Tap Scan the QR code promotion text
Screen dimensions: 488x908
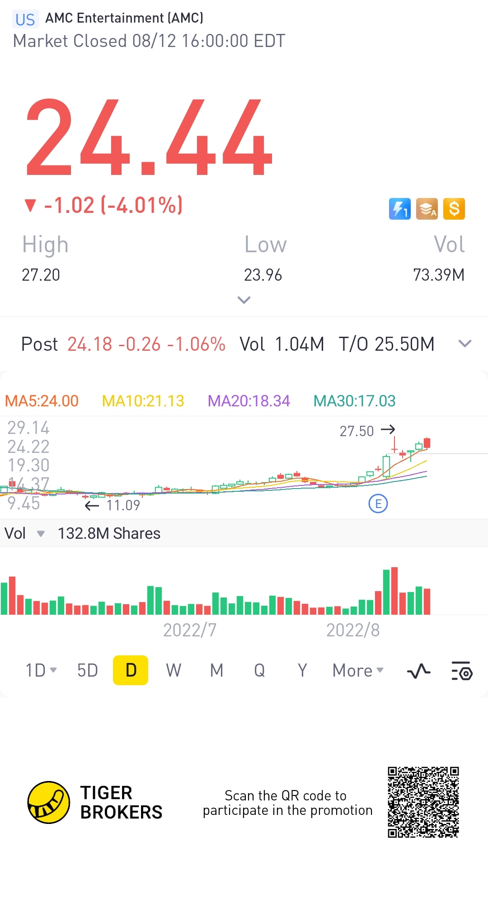point(287,803)
